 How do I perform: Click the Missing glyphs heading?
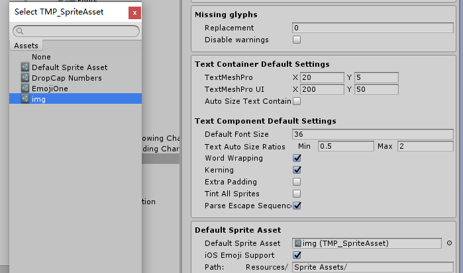coord(226,15)
